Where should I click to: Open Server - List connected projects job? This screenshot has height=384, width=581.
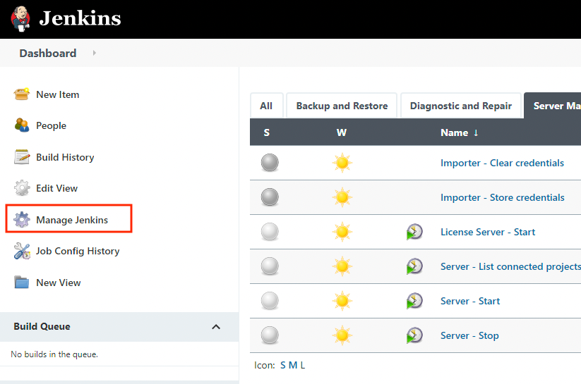(x=510, y=267)
